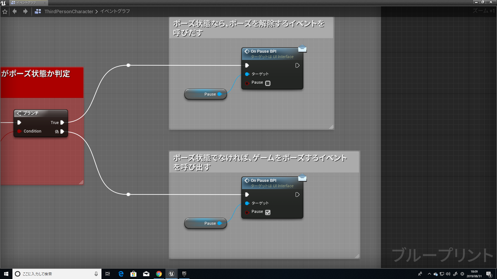Select the upper Pause variable node

205,94
